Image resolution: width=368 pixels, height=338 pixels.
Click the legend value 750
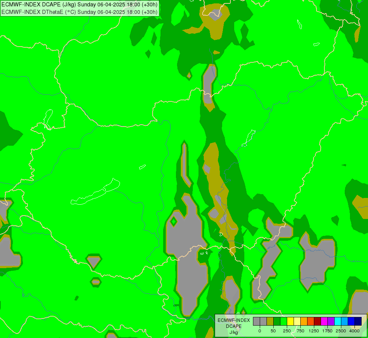pyautogui.click(x=300, y=331)
